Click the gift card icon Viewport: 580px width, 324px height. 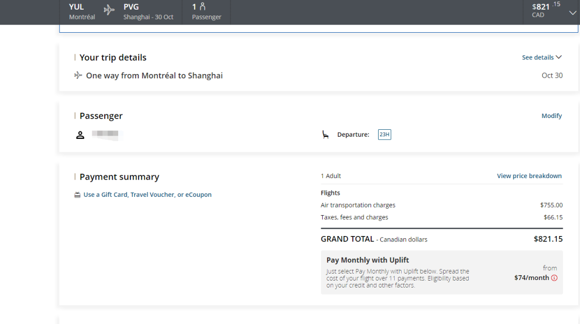[x=77, y=195]
